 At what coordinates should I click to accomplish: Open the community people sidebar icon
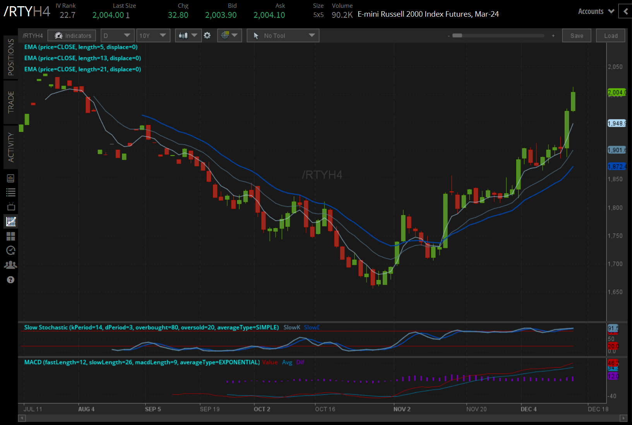11,265
